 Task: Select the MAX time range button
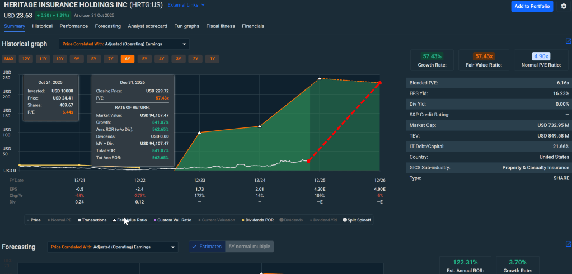[x=9, y=59]
